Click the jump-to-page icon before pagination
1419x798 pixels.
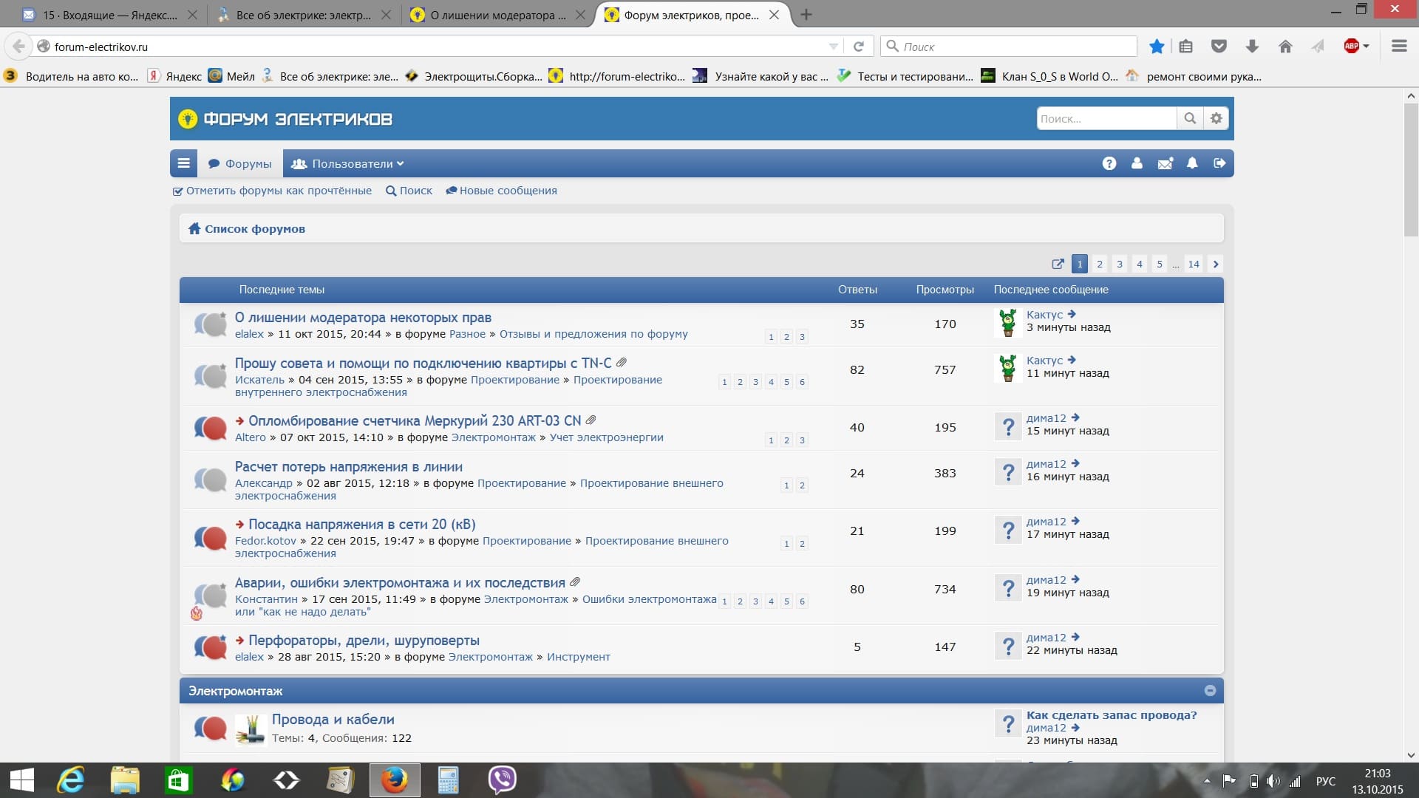point(1058,264)
